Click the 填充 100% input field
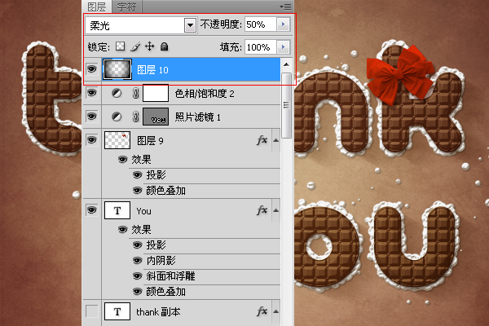 [261, 47]
